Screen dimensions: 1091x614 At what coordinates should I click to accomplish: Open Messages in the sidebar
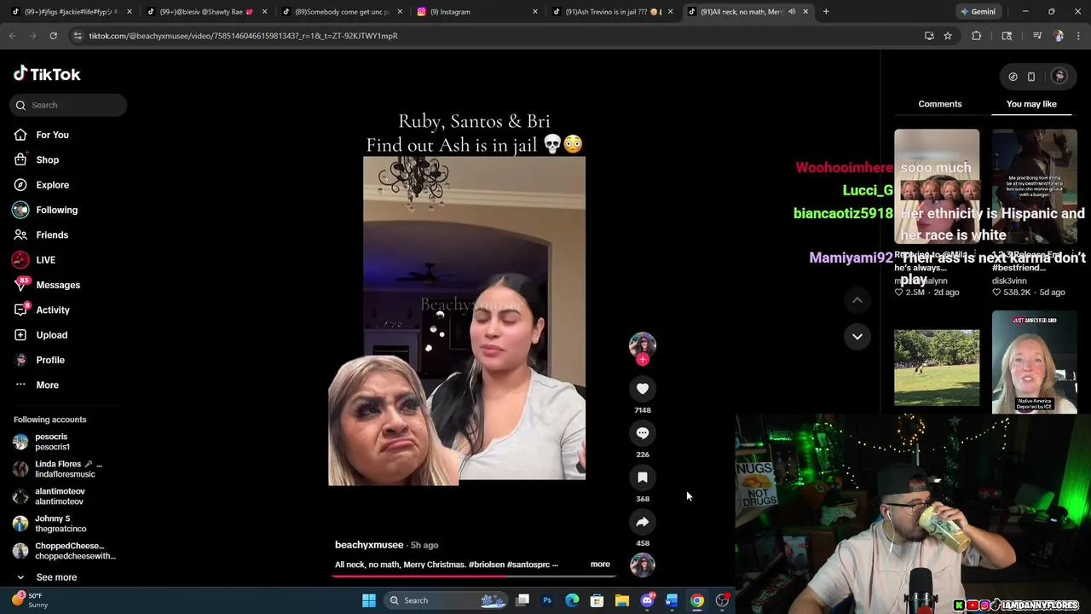(57, 285)
